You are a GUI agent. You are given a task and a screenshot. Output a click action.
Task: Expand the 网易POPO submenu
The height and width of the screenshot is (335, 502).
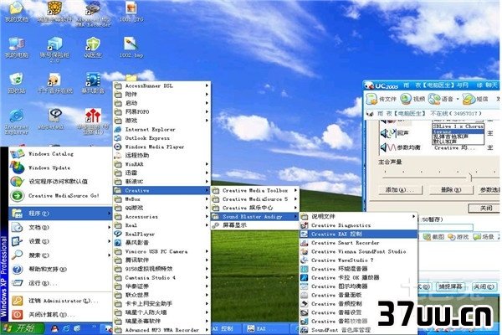pos(161,111)
